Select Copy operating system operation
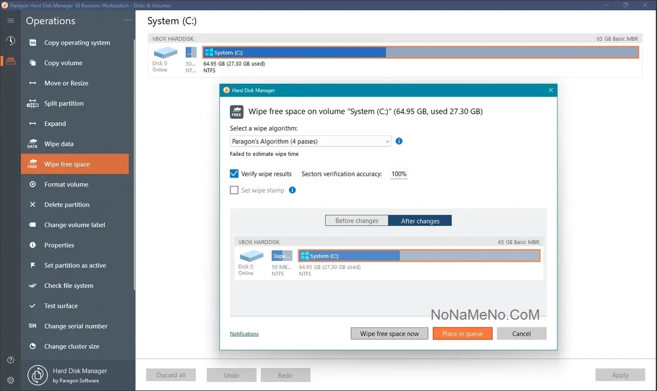The height and width of the screenshot is (391, 657). pyautogui.click(x=75, y=43)
